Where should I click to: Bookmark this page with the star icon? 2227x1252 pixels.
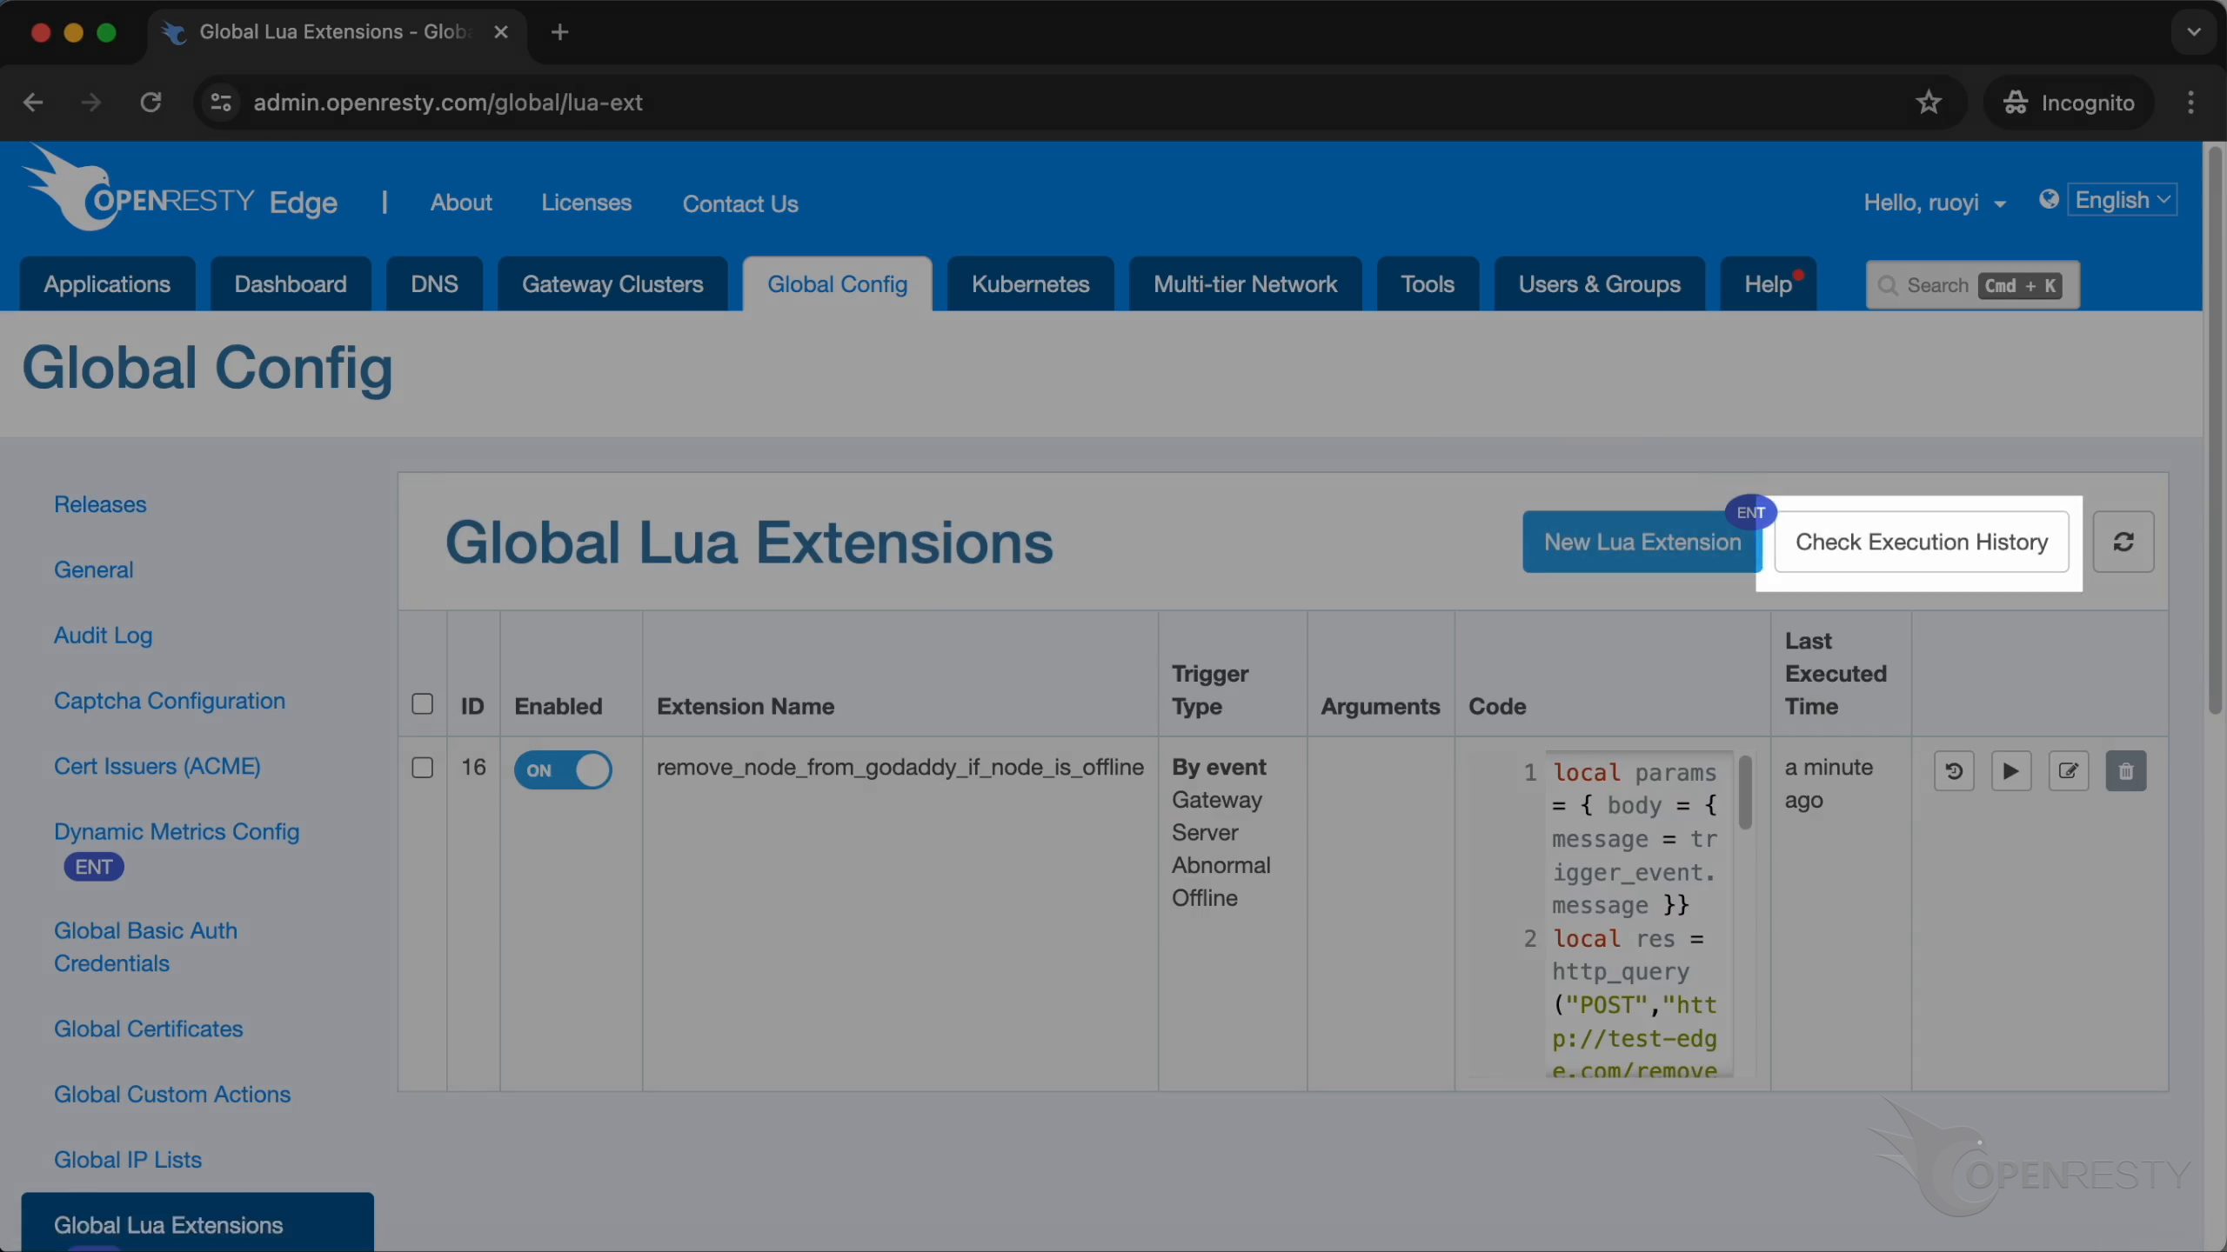click(1929, 103)
